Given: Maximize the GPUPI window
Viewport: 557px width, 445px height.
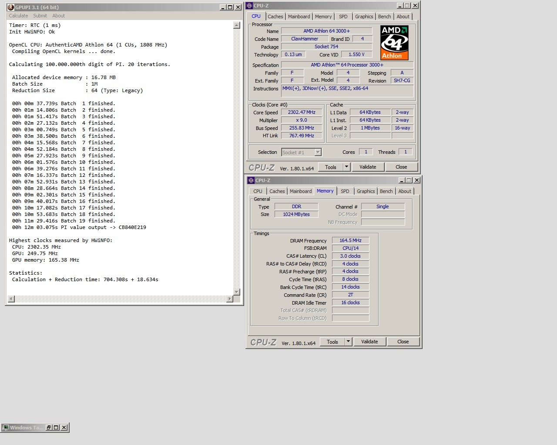Looking at the screenshot, I should (230, 7).
